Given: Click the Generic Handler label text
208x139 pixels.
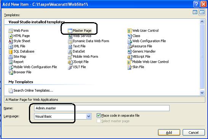Looking at the screenshot, I should (x=144, y=51).
